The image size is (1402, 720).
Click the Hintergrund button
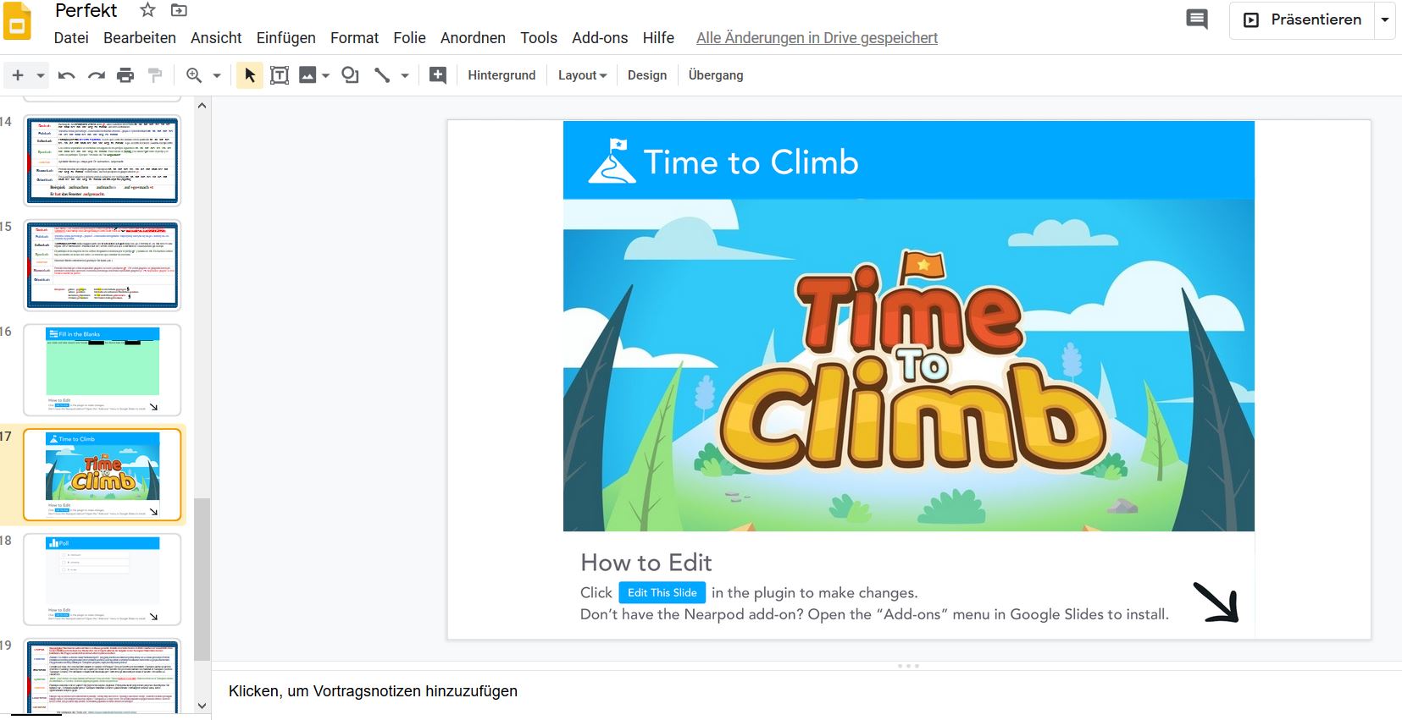tap(502, 75)
